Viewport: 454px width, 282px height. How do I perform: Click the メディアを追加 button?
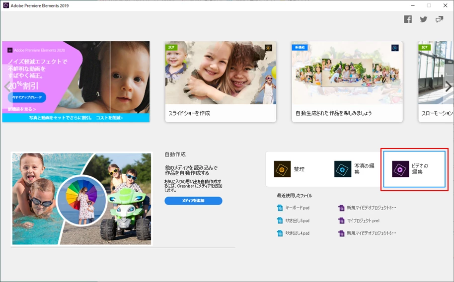point(193,201)
